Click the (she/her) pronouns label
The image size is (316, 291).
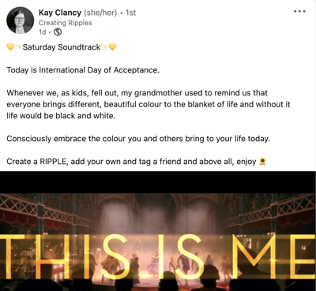coord(100,13)
